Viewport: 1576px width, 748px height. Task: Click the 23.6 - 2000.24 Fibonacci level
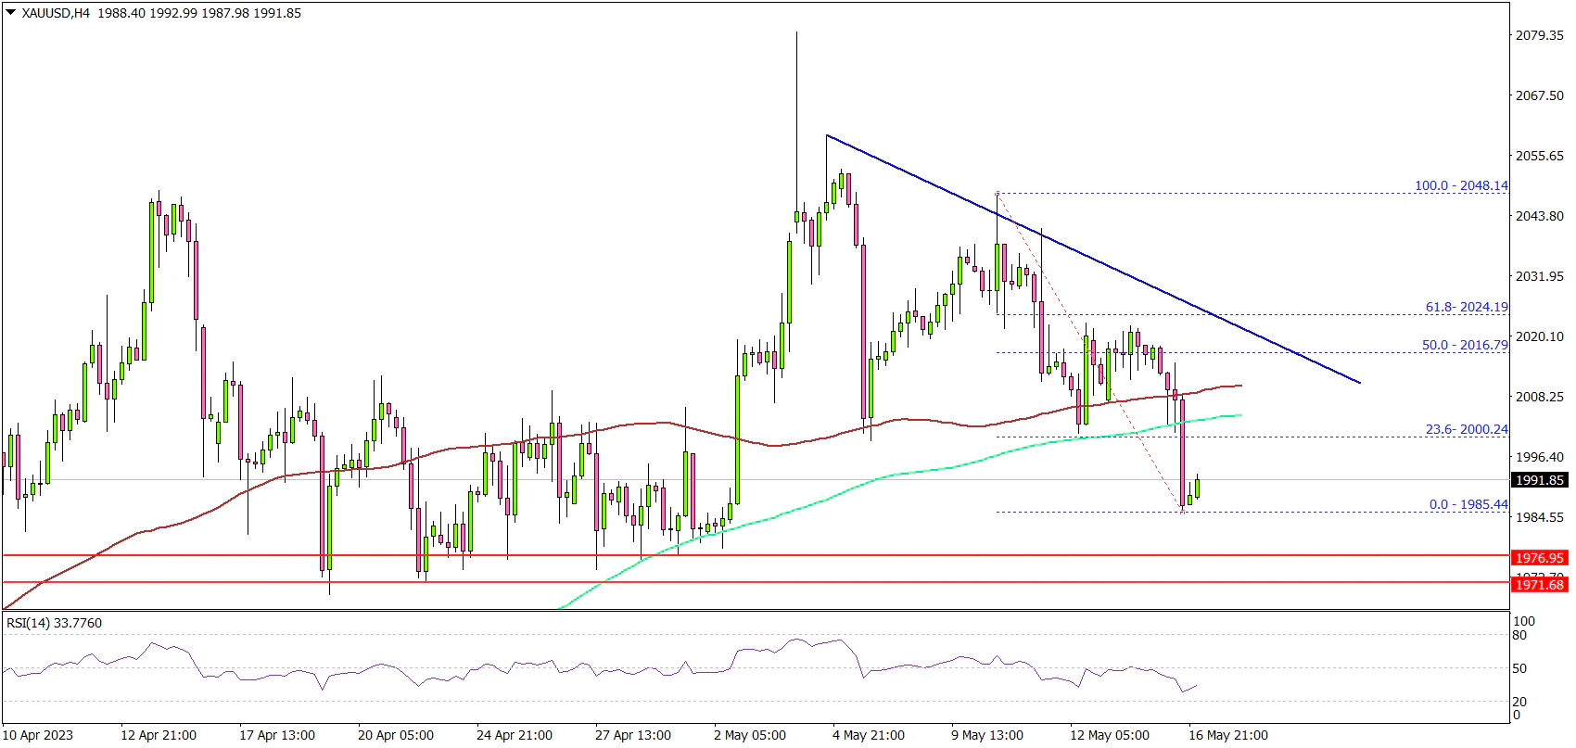click(1466, 429)
